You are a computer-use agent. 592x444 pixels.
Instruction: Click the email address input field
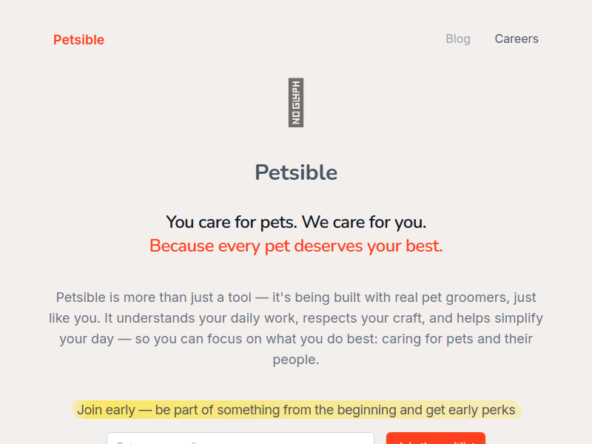coord(240,439)
